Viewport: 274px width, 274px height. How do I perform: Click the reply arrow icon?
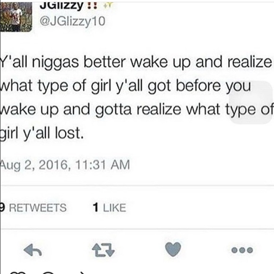33,250
